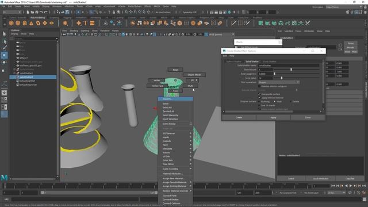Click the save scene icon
The height and width of the screenshot is (207, 368).
[x=37, y=12]
